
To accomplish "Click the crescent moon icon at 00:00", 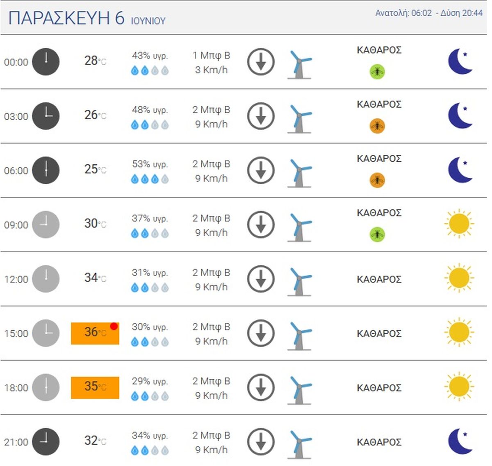I will (x=460, y=61).
